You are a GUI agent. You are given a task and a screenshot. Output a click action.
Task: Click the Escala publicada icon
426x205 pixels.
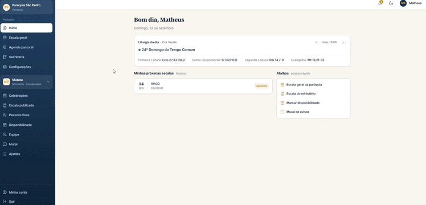5,105
